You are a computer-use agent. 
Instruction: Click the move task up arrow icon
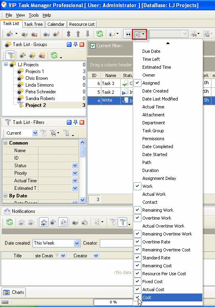coord(78,34)
